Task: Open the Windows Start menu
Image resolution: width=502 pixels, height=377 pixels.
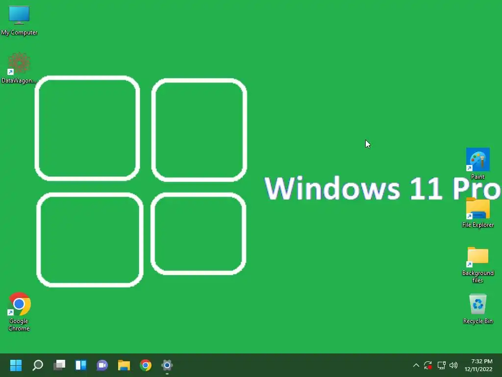Action: (x=16, y=365)
